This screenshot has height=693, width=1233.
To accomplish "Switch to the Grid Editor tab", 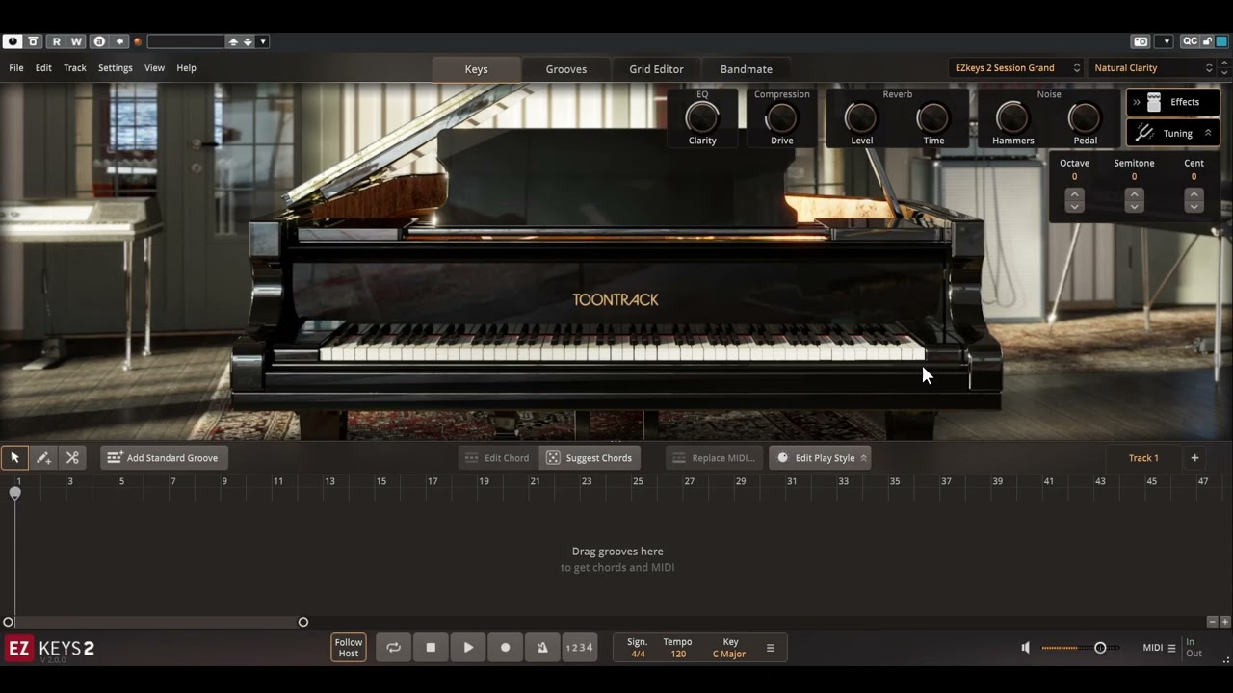I will click(x=656, y=69).
